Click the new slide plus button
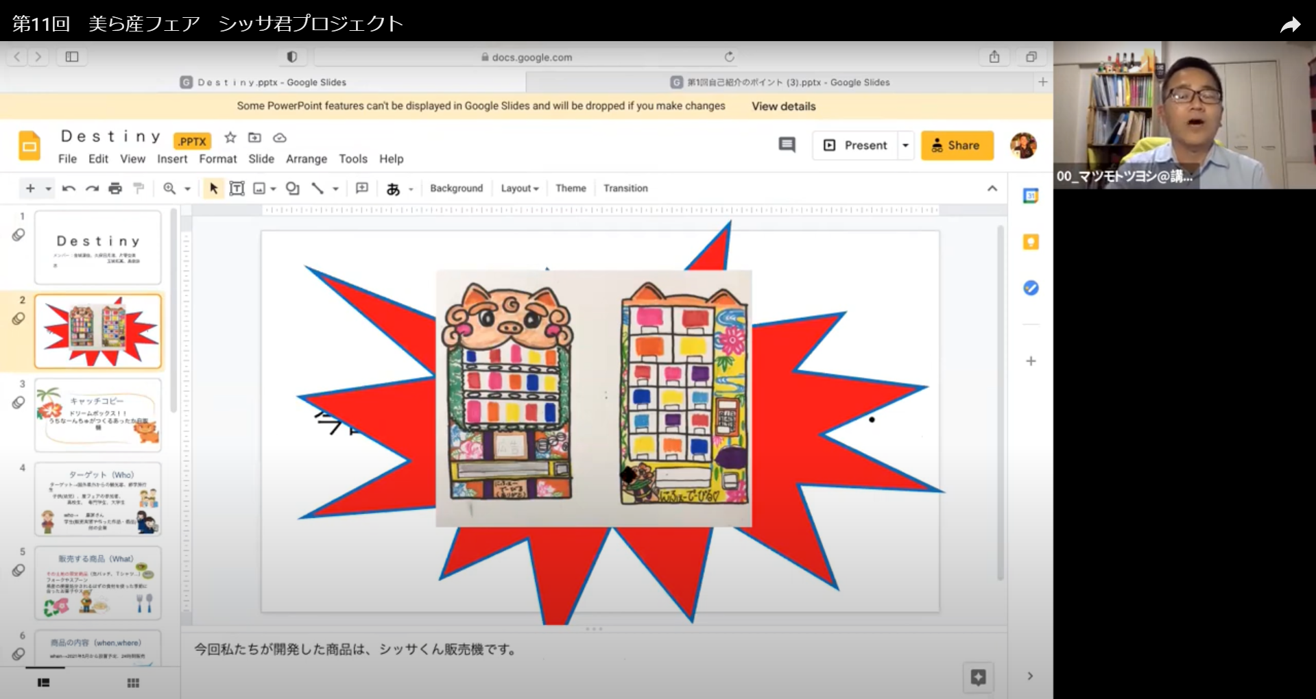Screen dimensions: 1316x699 (x=30, y=188)
